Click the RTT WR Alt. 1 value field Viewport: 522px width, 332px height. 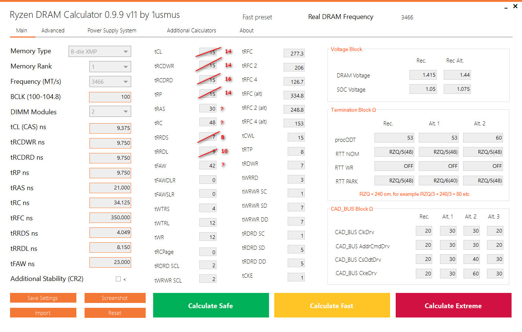click(x=439, y=166)
